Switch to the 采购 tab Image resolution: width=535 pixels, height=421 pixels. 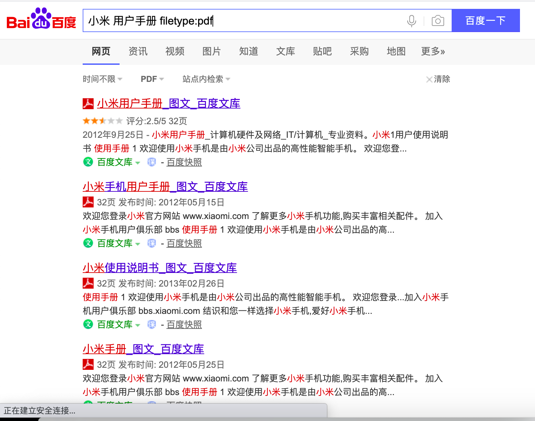[x=359, y=52]
